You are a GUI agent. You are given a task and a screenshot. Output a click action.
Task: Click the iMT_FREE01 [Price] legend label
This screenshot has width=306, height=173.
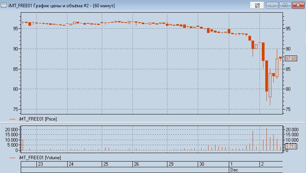(x=38, y=119)
